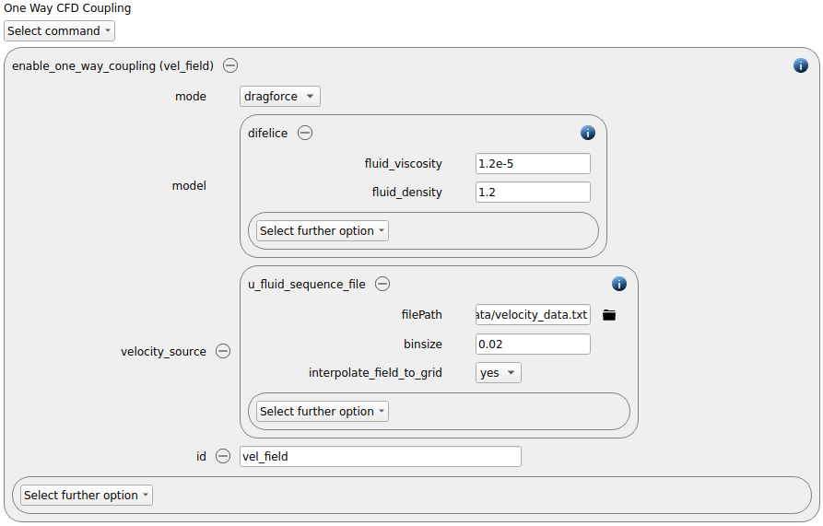Screen dimensions: 823x526
Task: Browse for filePath using folder icon
Action: pyautogui.click(x=609, y=315)
